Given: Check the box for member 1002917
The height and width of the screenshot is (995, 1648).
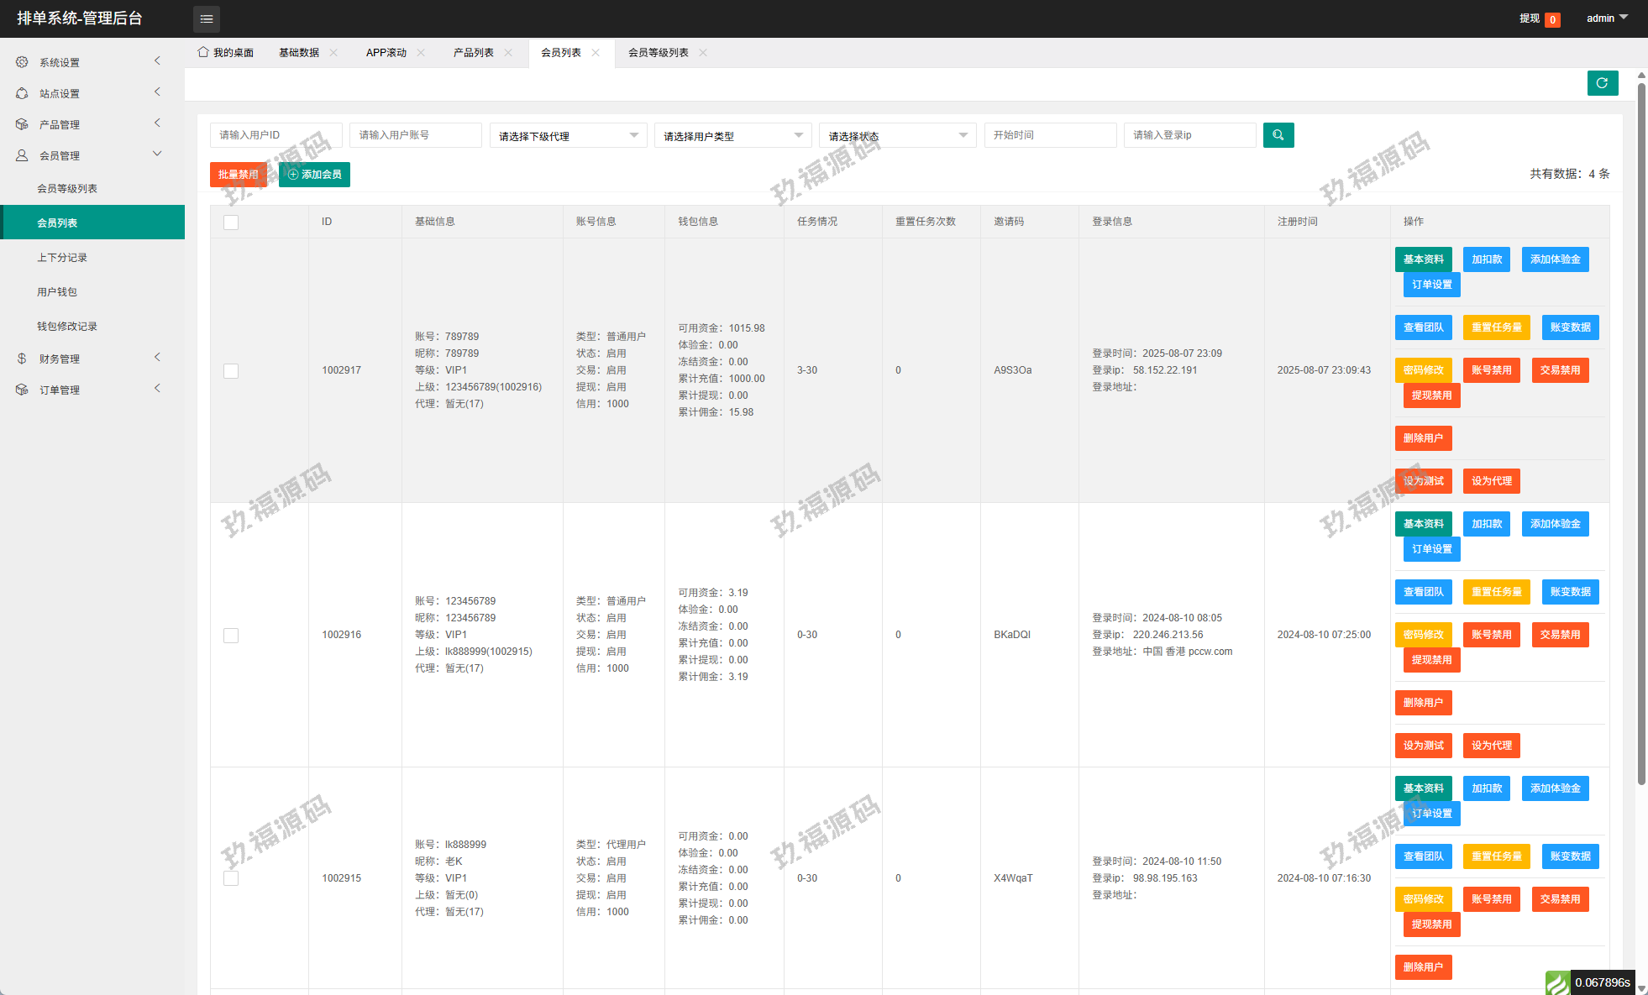Looking at the screenshot, I should pyautogui.click(x=231, y=370).
